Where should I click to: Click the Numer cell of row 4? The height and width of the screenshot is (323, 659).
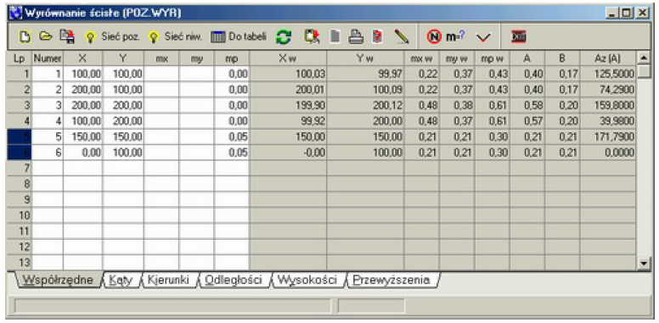point(48,121)
